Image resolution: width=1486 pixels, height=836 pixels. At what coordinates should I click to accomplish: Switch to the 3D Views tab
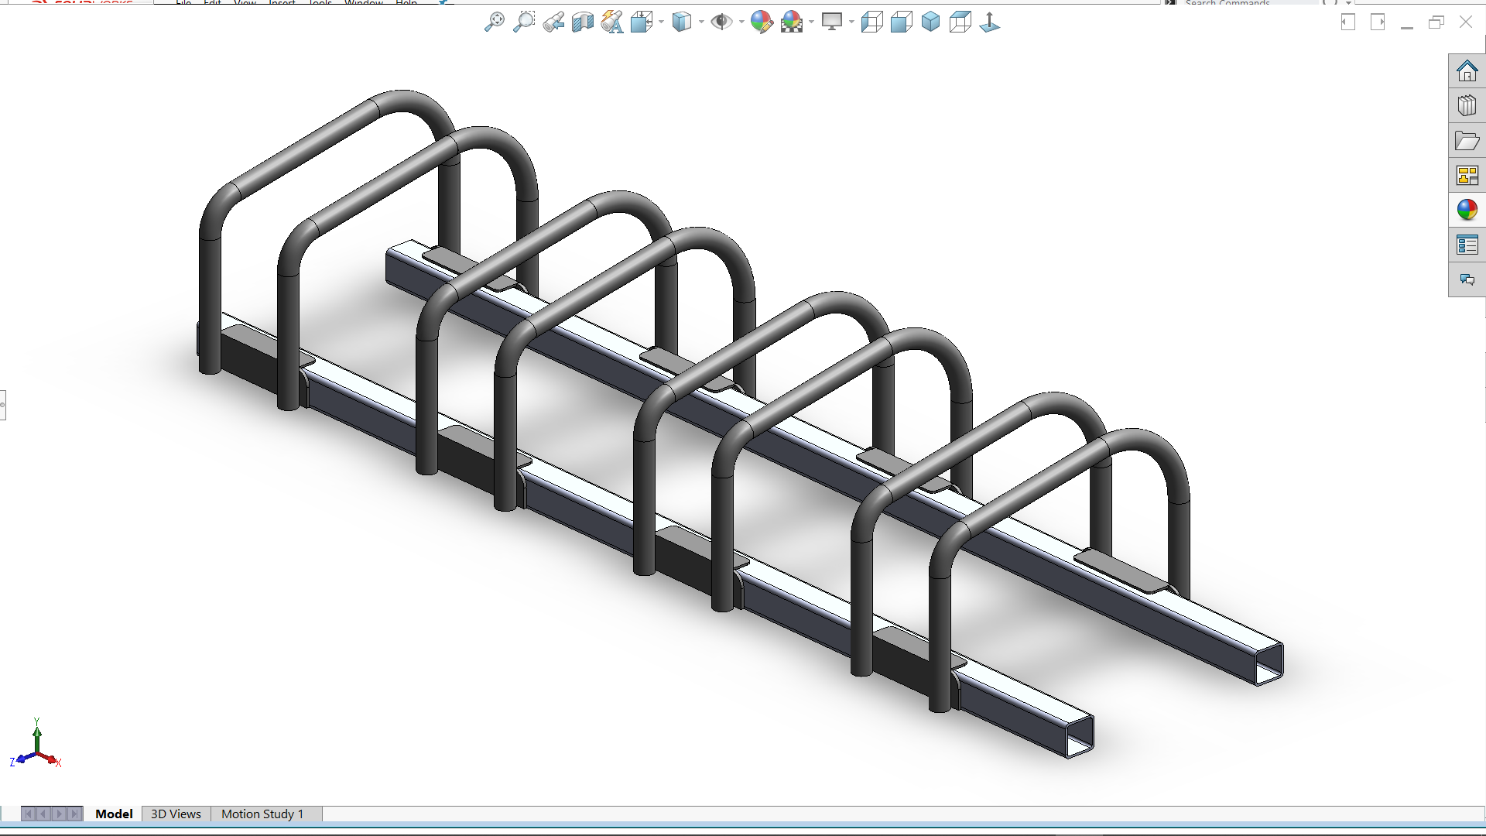tap(176, 814)
